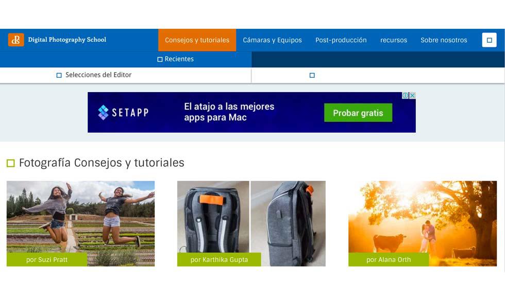Click the icon next to Selecciones del Editor
505x300 pixels.
pos(59,75)
